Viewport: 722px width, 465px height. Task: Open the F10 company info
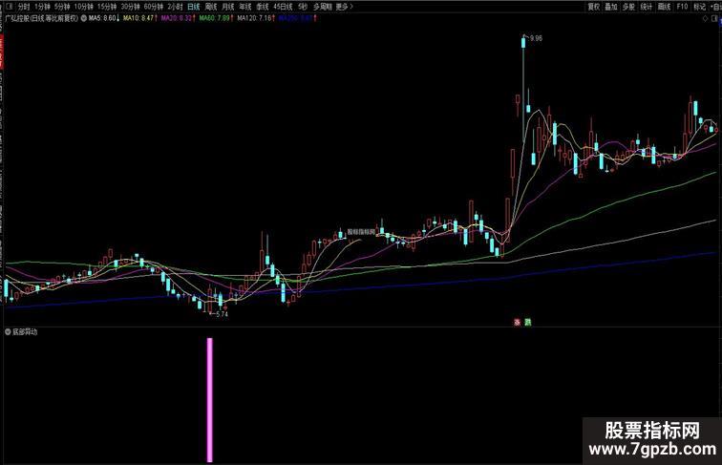(x=682, y=7)
